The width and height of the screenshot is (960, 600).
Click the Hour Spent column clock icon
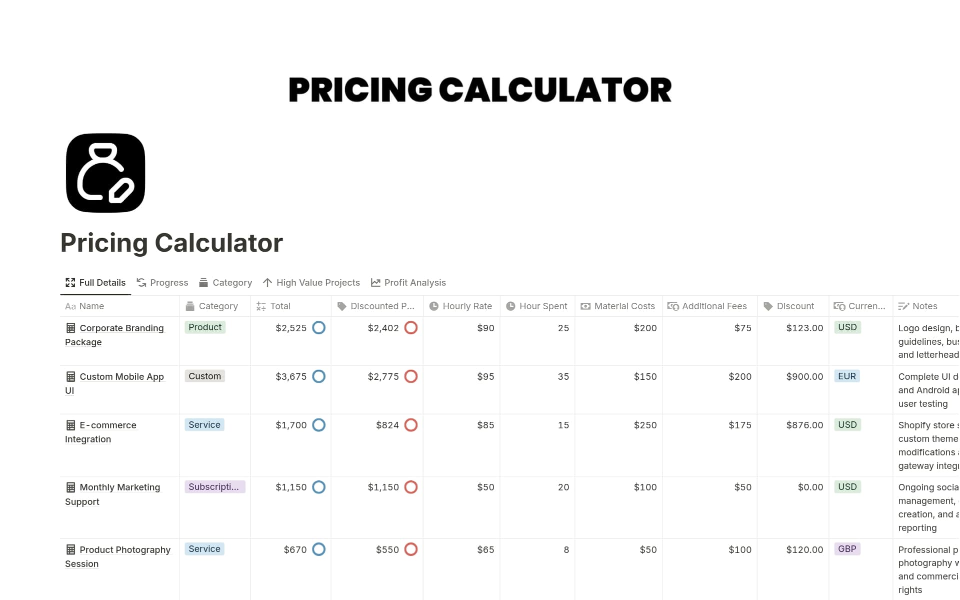click(510, 306)
